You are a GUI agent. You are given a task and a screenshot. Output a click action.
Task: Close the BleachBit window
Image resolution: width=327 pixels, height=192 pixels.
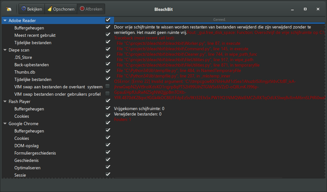318,9
